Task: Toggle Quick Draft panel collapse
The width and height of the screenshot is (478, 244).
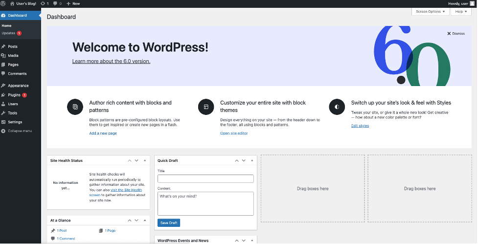Action: [x=252, y=160]
